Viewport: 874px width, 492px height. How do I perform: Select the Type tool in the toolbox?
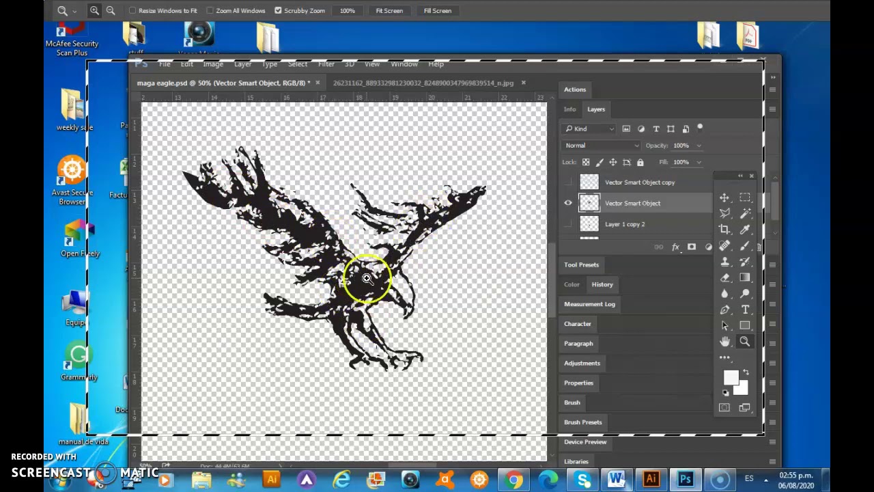(x=745, y=310)
